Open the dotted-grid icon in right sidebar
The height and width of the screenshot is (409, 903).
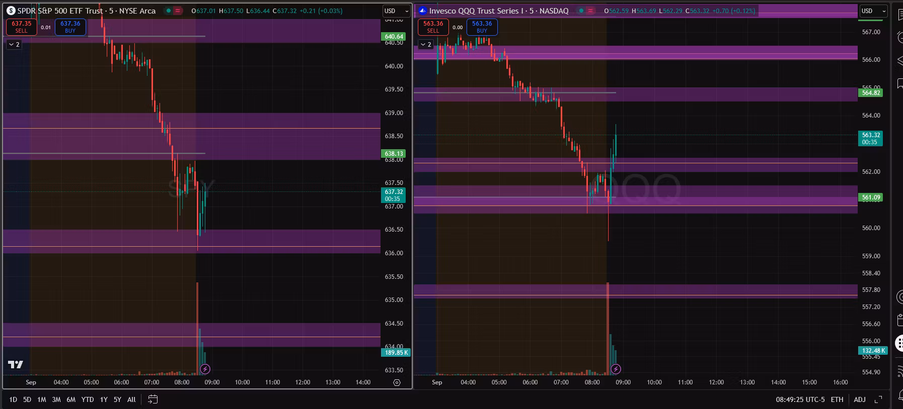coord(899,344)
